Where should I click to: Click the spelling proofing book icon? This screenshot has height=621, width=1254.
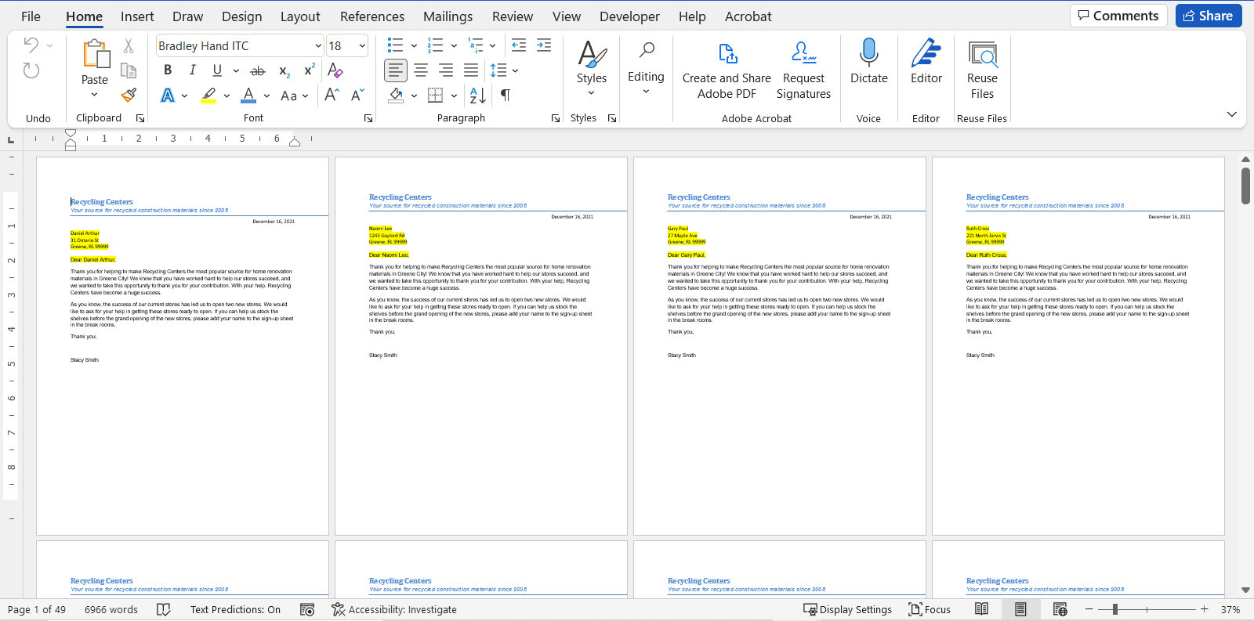(164, 609)
